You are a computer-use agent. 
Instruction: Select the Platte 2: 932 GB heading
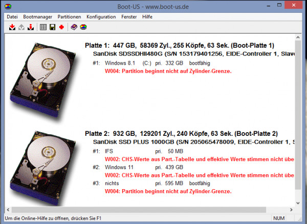pyautogui.click(x=181, y=134)
